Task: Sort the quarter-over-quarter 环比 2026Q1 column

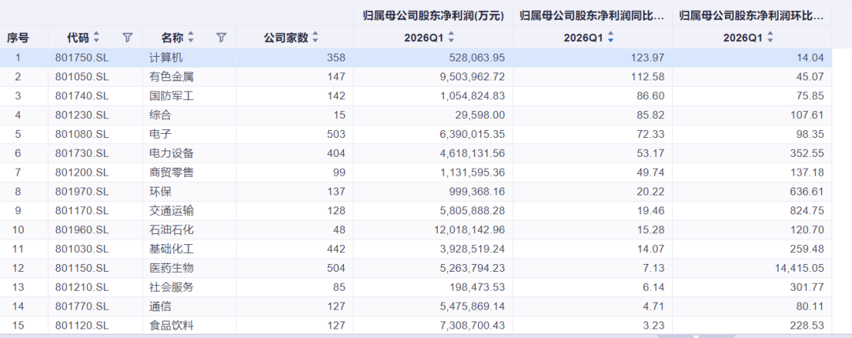Action: coord(770,38)
